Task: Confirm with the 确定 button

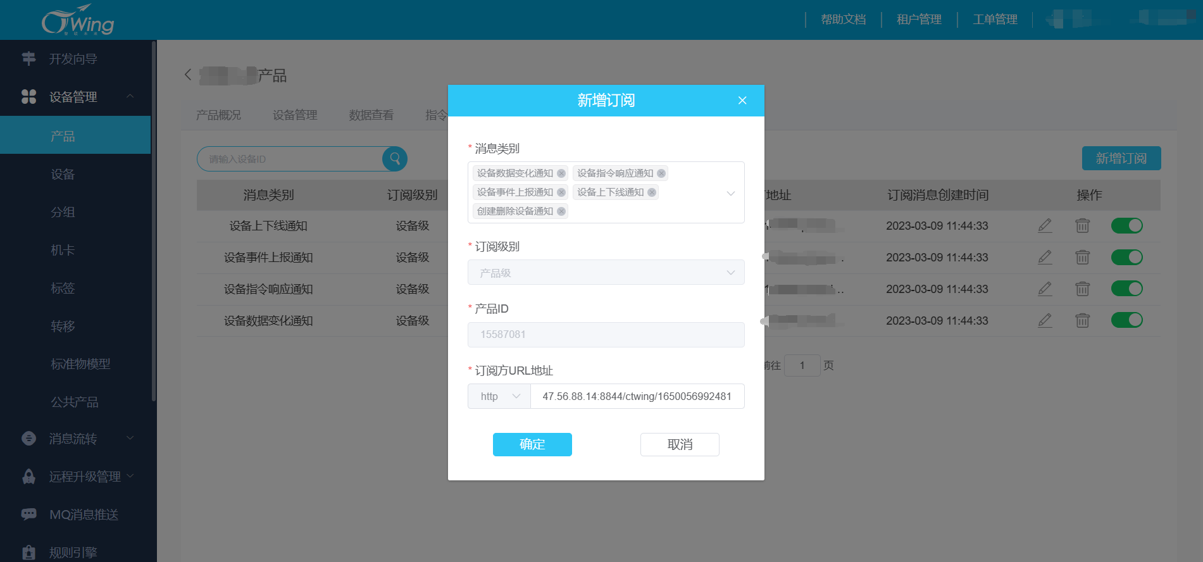Action: click(532, 444)
